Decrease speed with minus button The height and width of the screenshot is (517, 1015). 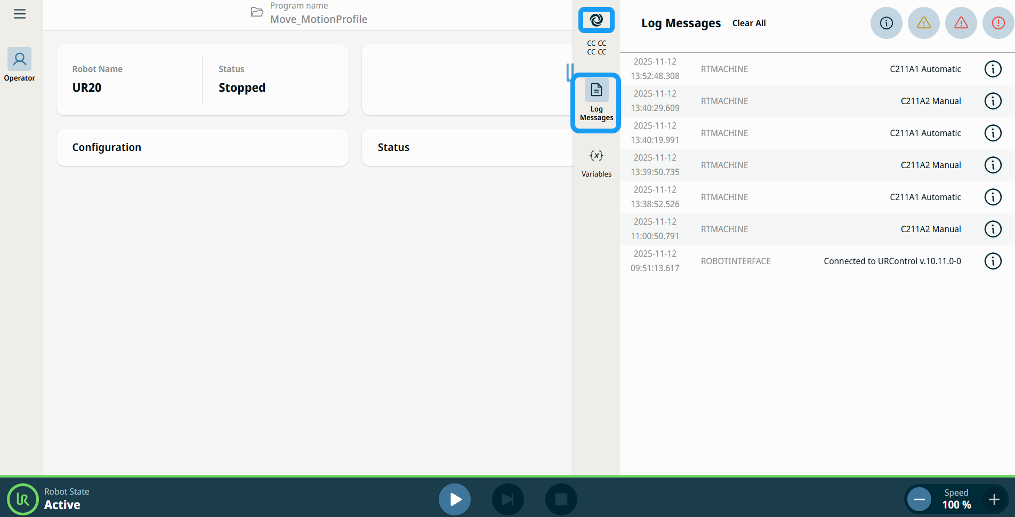[x=919, y=499]
